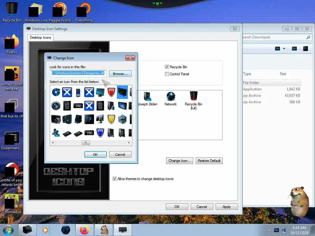Select the Endermanc... desktop icon

coord(12,140)
